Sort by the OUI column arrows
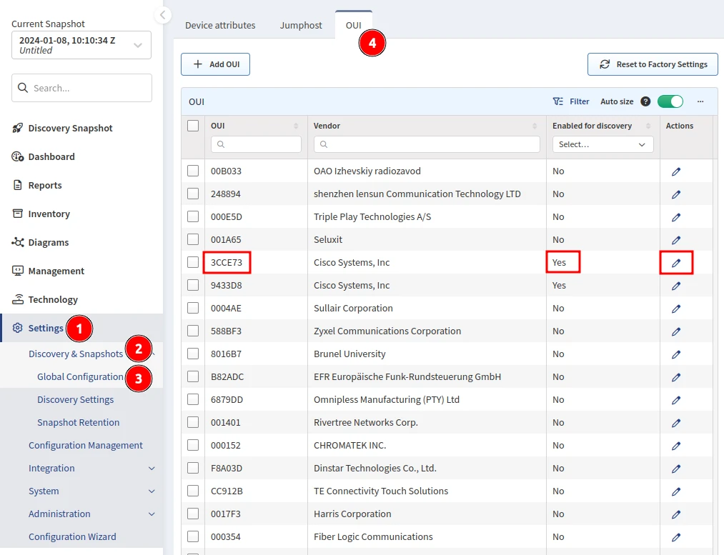The height and width of the screenshot is (555, 724). click(296, 126)
